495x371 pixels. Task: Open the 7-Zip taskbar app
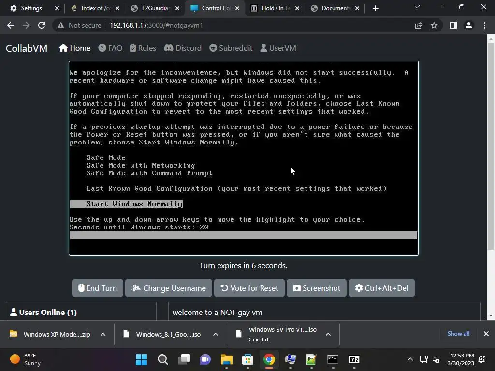pyautogui.click(x=354, y=359)
